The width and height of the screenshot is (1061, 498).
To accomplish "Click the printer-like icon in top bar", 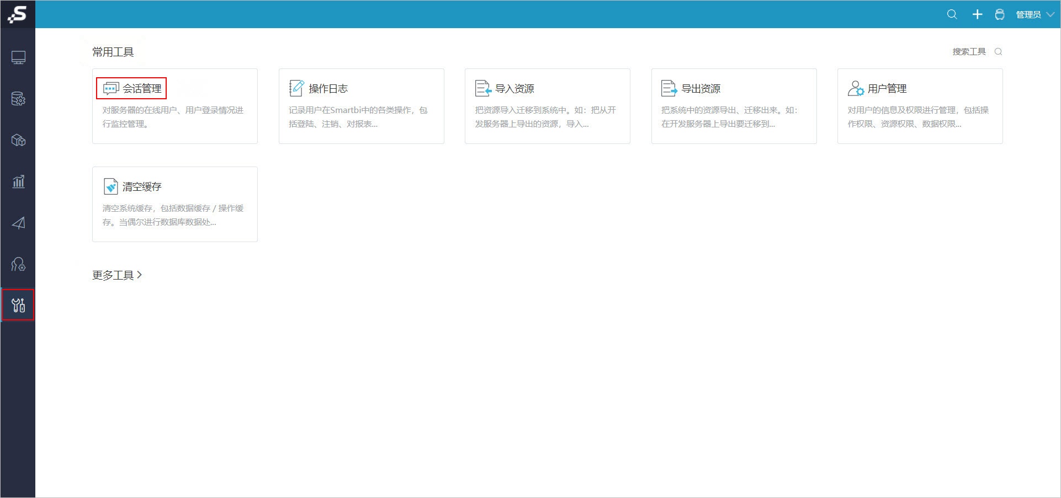I will click(999, 14).
